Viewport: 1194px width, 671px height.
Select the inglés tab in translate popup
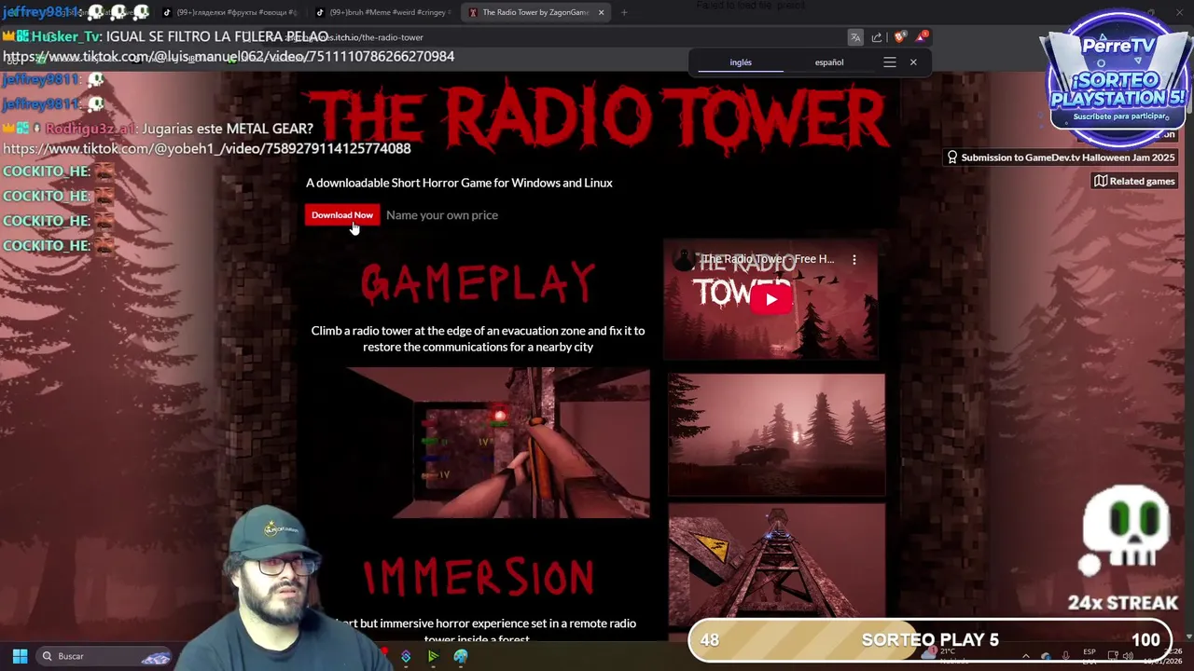[741, 62]
